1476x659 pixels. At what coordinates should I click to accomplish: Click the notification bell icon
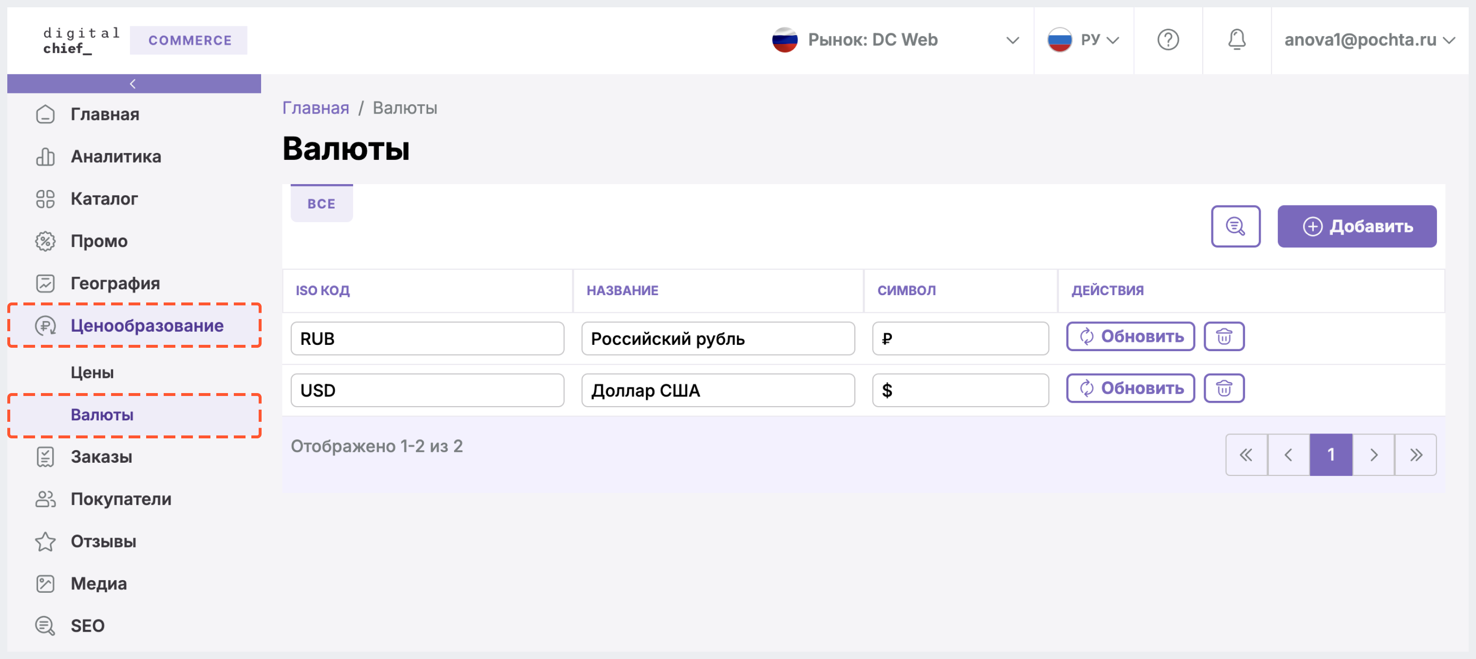point(1235,39)
